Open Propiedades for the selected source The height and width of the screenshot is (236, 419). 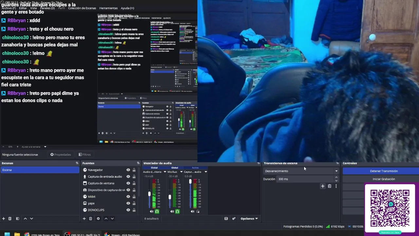coord(61,155)
